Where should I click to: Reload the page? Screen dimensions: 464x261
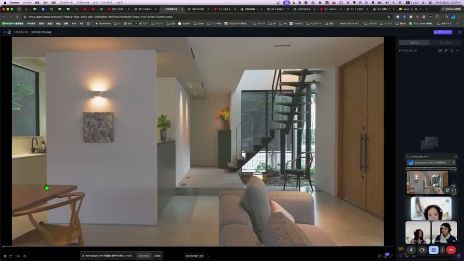pyautogui.click(x=17, y=17)
